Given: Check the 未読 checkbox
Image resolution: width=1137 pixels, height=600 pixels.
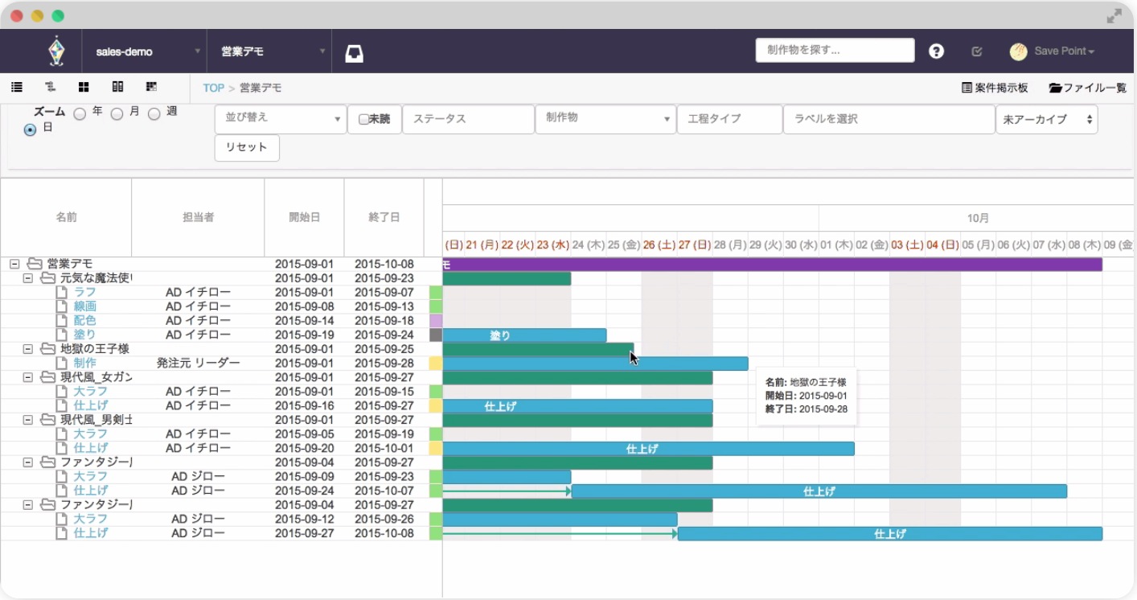Looking at the screenshot, I should [x=364, y=119].
